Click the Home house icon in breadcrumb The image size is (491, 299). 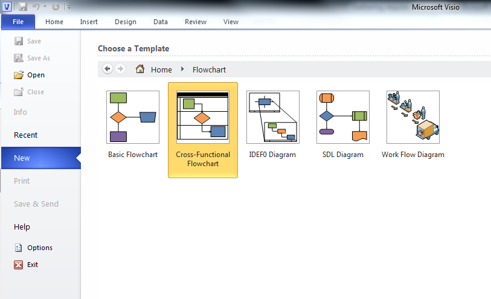pyautogui.click(x=140, y=69)
